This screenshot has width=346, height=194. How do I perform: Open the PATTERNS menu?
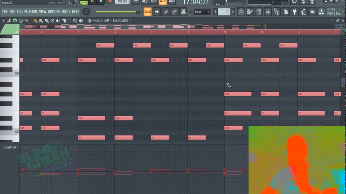(x=31, y=12)
